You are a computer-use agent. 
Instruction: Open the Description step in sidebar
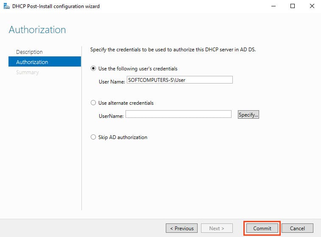29,52
